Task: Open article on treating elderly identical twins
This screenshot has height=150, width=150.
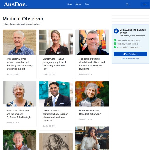Action: click(x=92, y=64)
